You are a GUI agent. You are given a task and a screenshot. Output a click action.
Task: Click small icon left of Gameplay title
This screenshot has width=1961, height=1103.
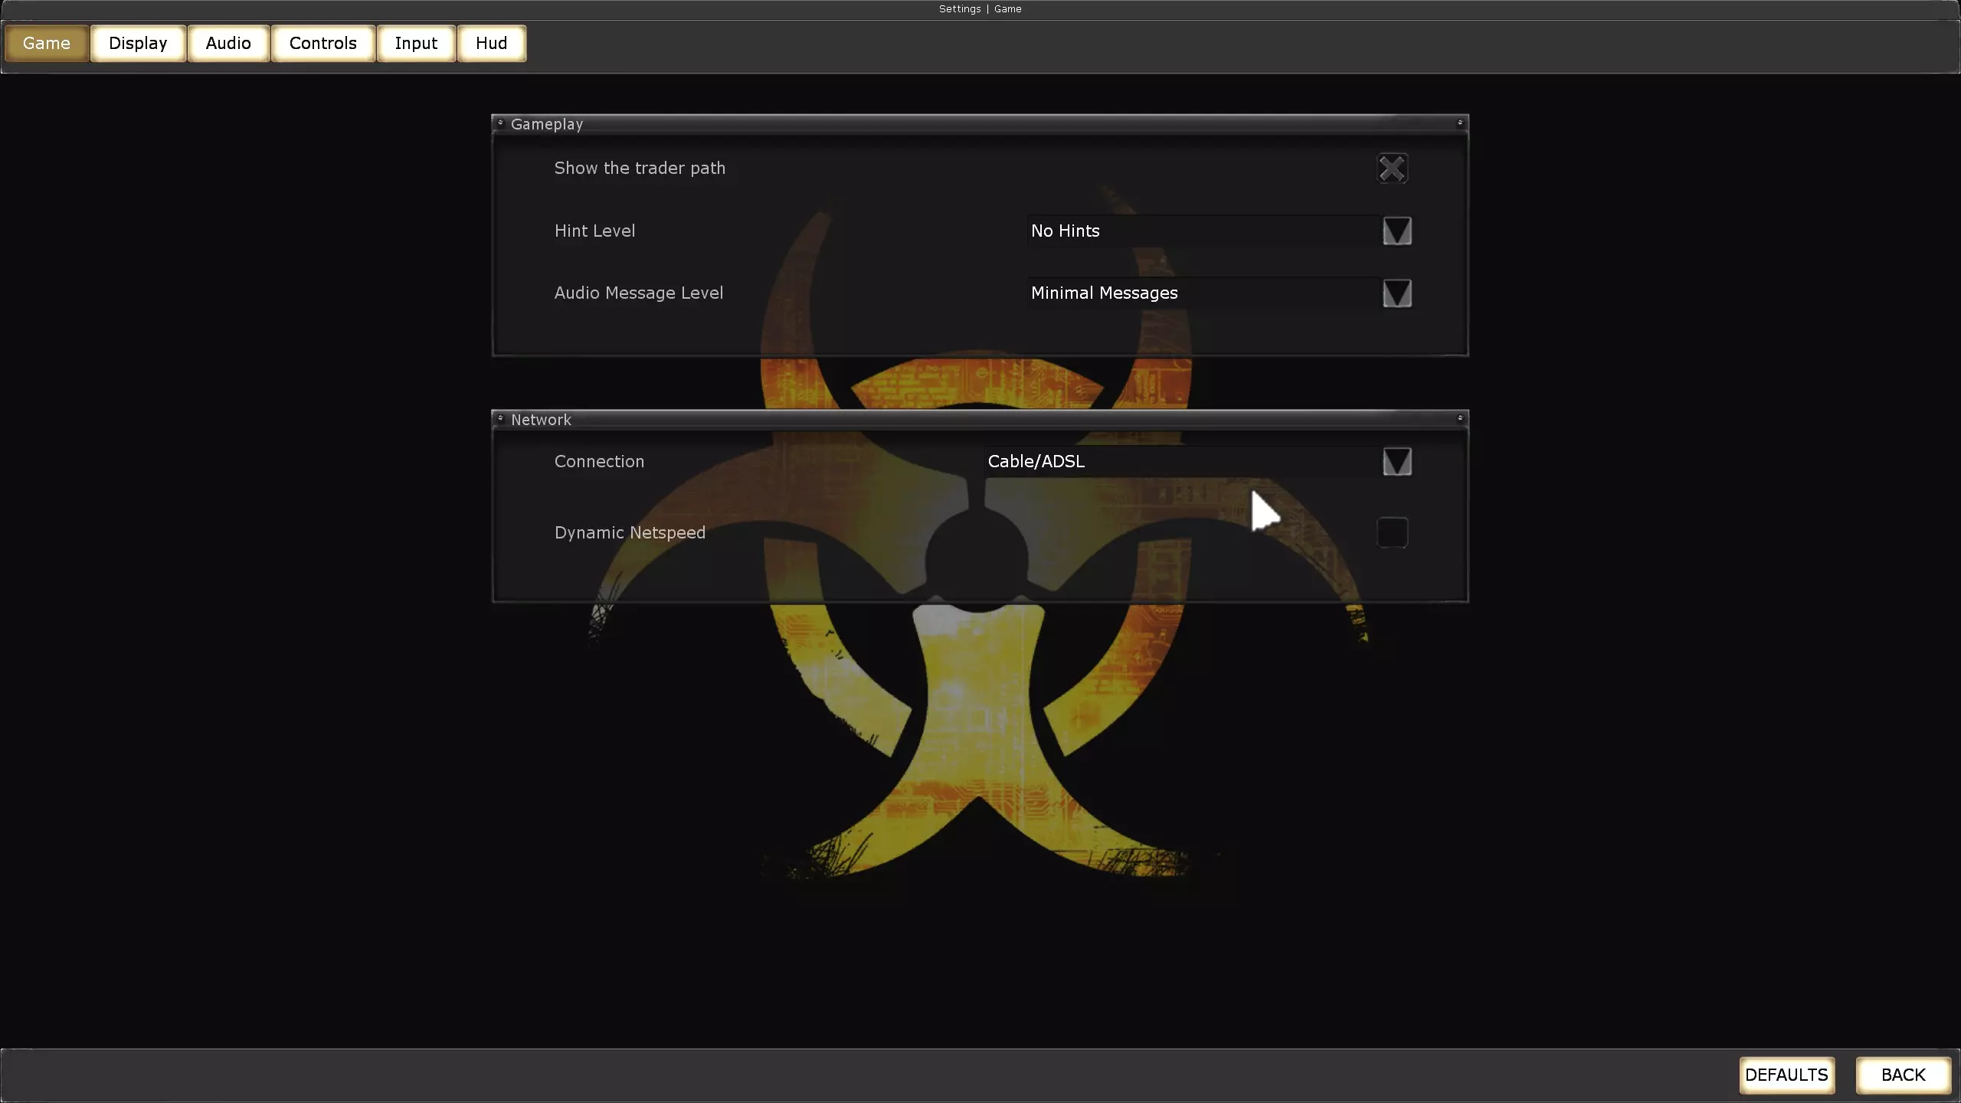click(x=500, y=123)
